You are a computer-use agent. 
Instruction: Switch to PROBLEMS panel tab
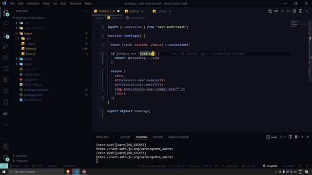click(x=102, y=137)
